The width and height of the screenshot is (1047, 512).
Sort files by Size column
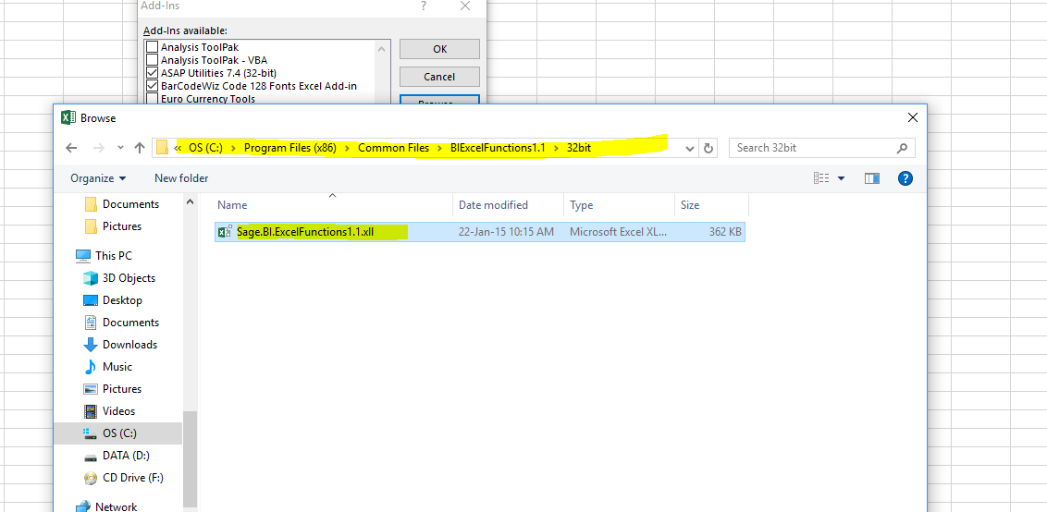pyautogui.click(x=712, y=205)
